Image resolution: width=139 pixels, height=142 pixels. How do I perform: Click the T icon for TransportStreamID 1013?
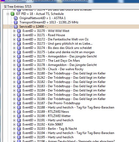16,22
